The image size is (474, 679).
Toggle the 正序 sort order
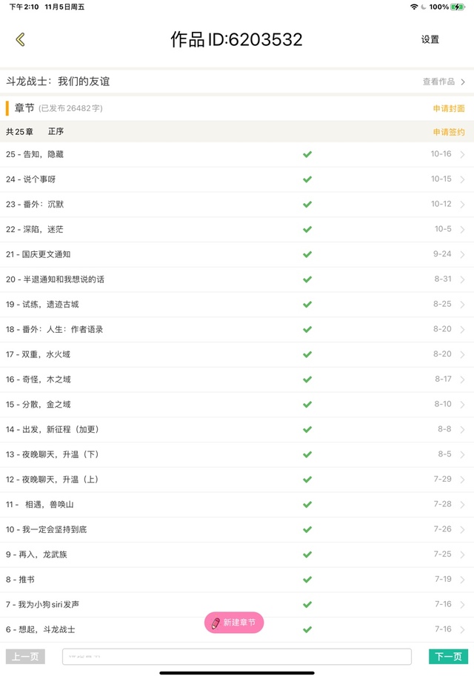(x=56, y=132)
